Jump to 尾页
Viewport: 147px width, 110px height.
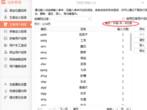coord(76,109)
